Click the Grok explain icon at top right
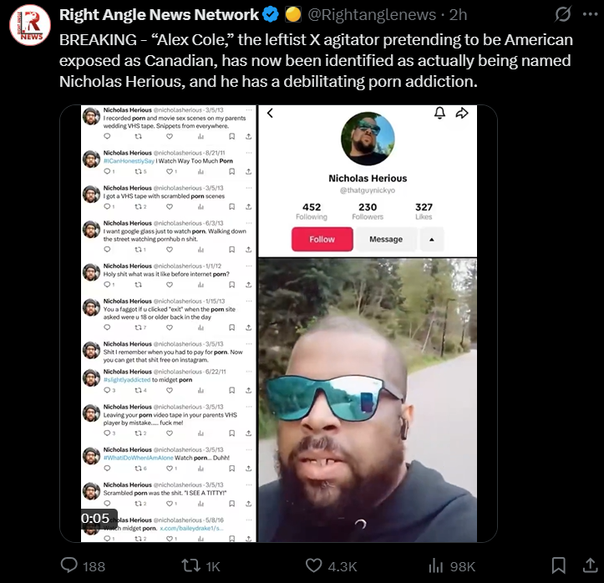The image size is (604, 583). pos(563,15)
